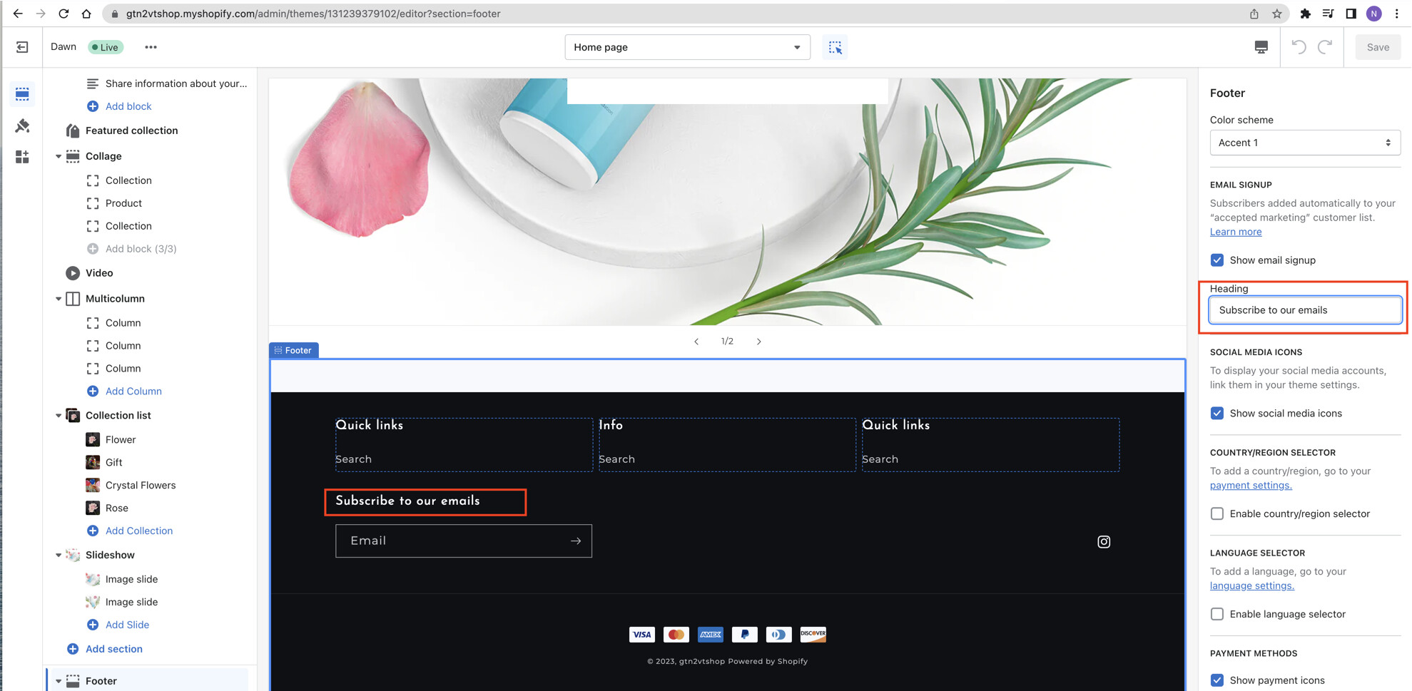Enable country/region selector checkbox
The height and width of the screenshot is (691, 1412).
(x=1217, y=514)
